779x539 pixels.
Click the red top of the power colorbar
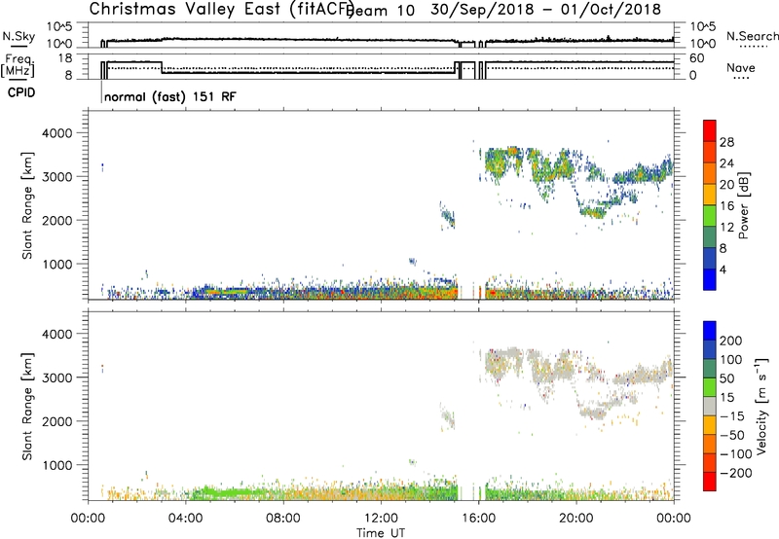tap(710, 128)
